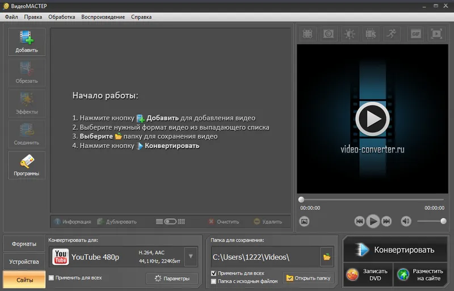
Task: Select grid view icon
Action: 181,221
